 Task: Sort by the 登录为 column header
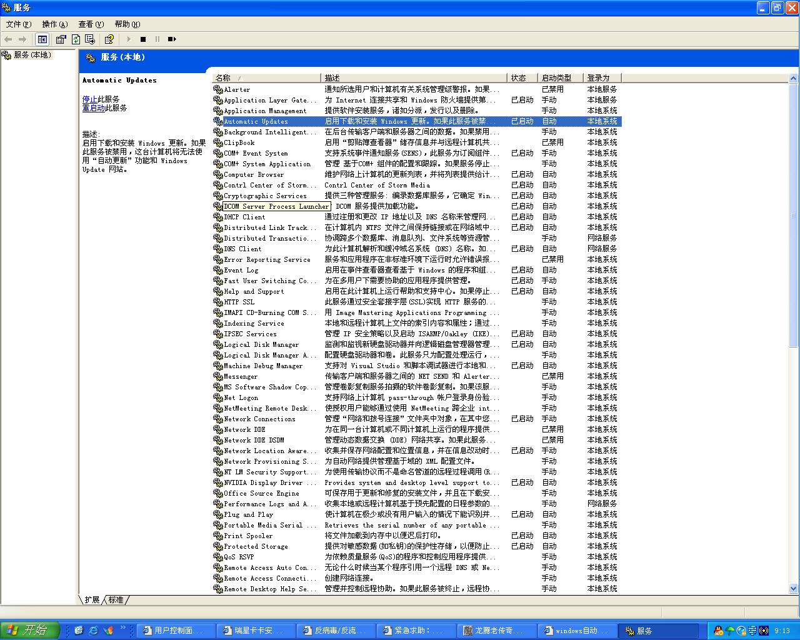[602, 78]
